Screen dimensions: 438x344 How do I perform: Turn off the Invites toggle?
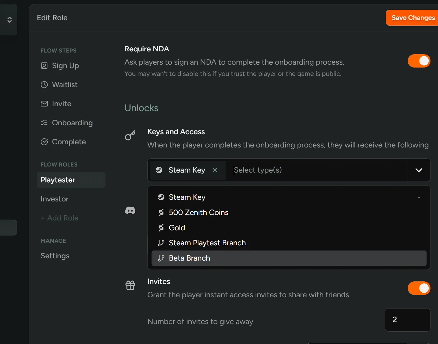click(419, 288)
